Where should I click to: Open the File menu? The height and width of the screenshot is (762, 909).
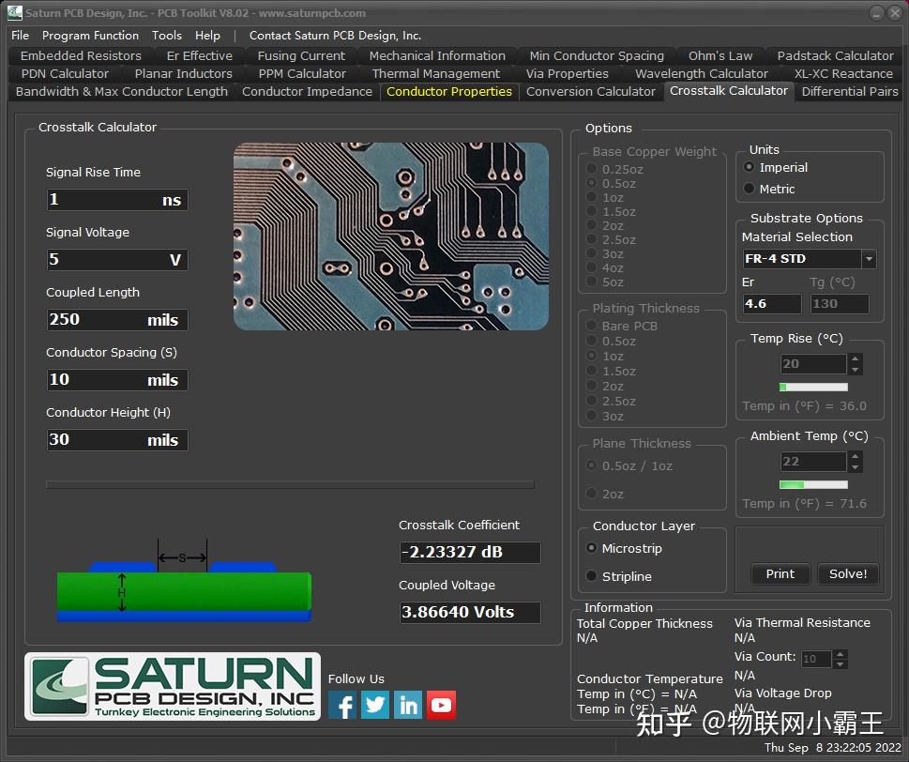[19, 35]
